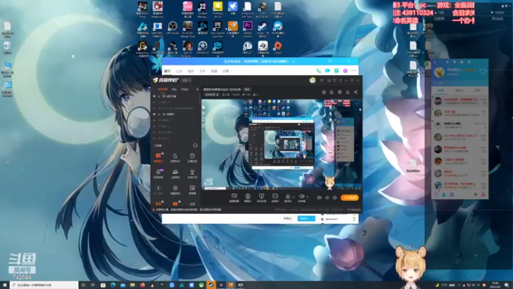Open the crown-shaped toolbox tool
This screenshot has width=513, height=289.
click(x=175, y=173)
